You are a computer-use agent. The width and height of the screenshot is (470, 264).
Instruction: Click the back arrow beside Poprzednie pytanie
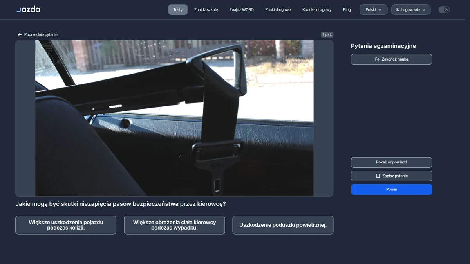coord(20,35)
